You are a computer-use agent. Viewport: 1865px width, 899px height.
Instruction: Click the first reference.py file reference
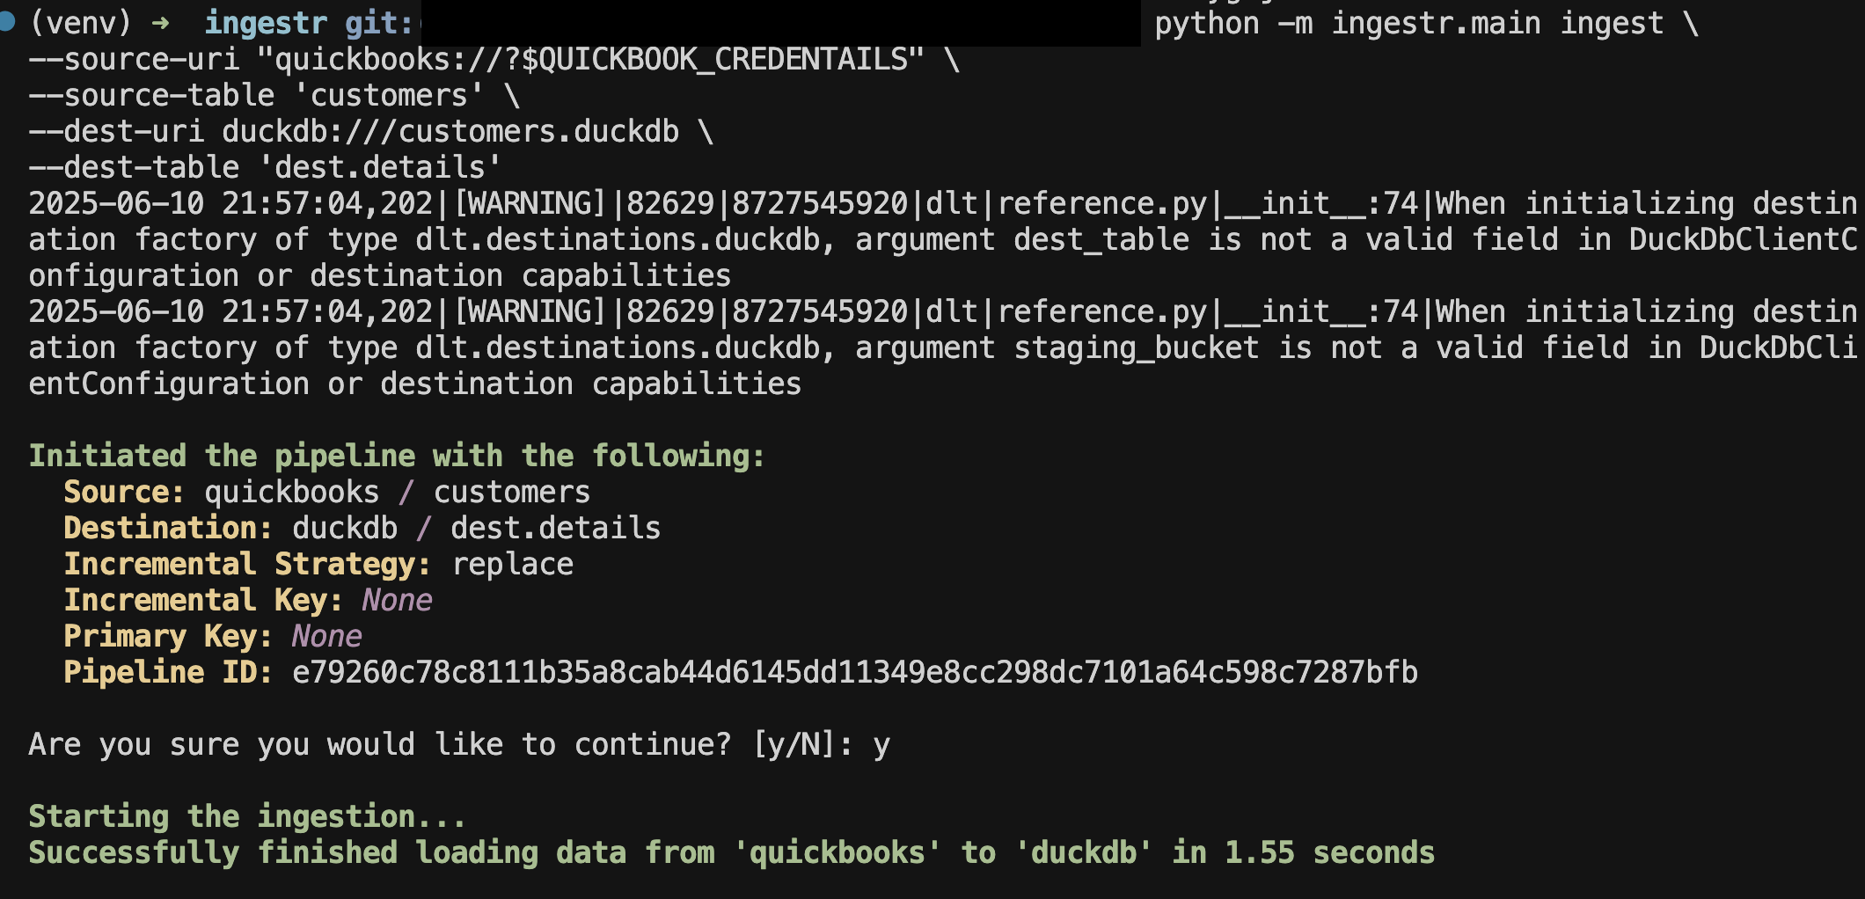[x=1101, y=204]
